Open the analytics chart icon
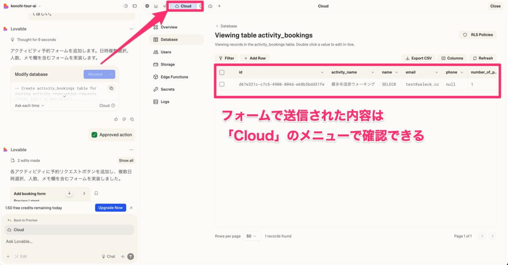This screenshot has height=265, width=508. [156, 6]
